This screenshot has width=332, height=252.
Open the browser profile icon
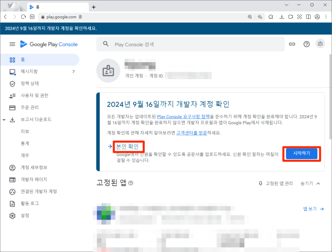(x=317, y=17)
